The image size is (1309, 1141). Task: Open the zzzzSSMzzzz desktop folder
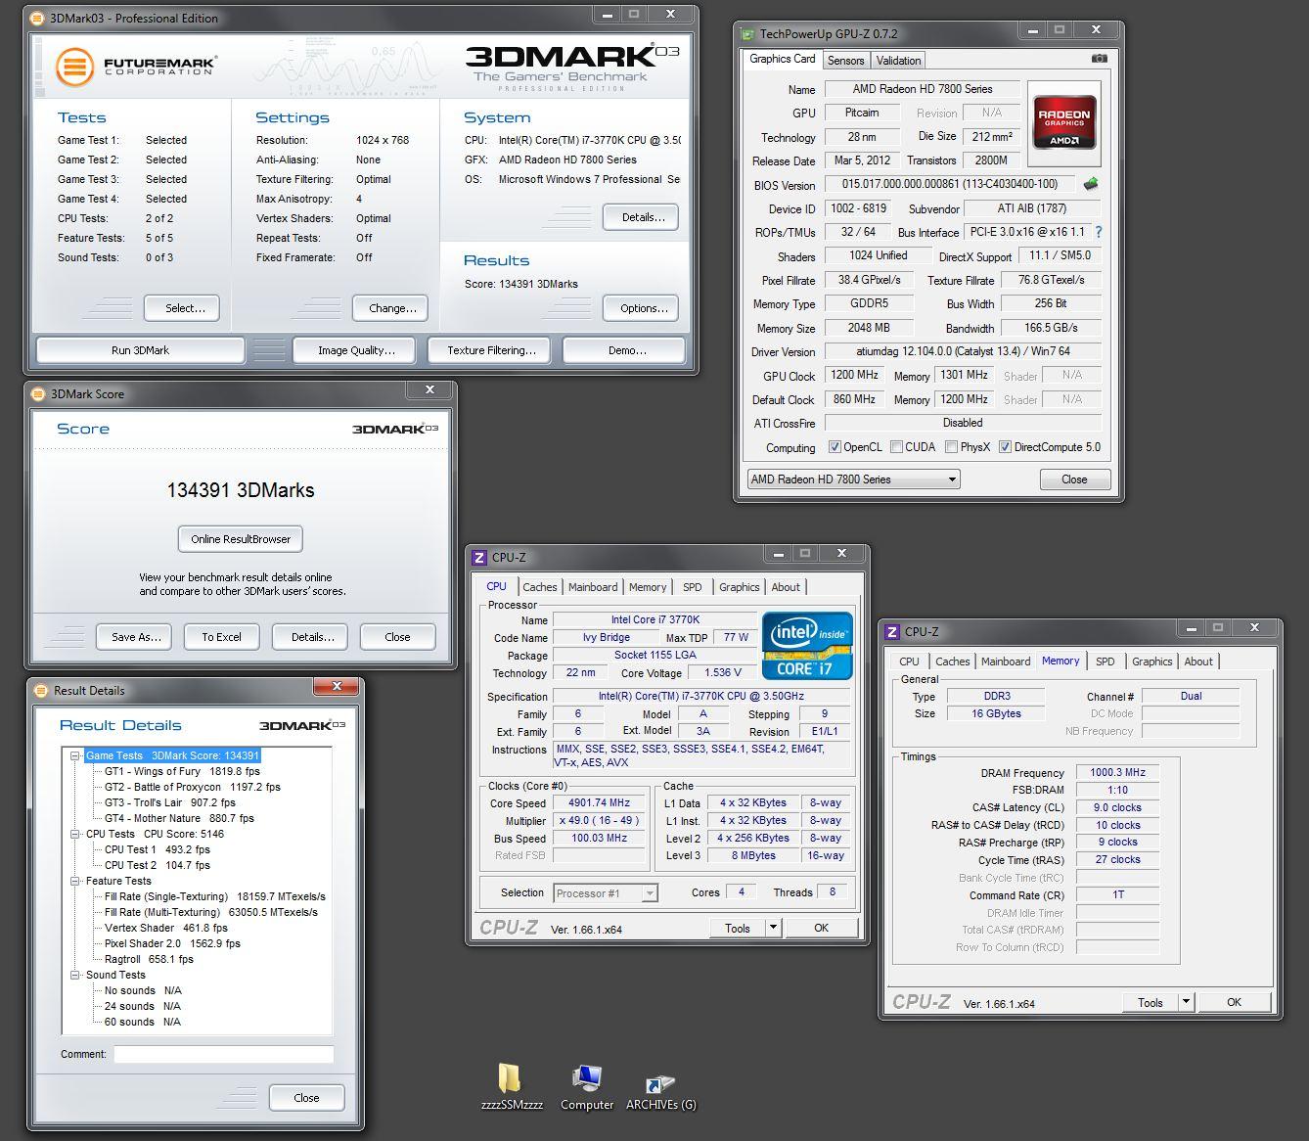click(512, 1087)
